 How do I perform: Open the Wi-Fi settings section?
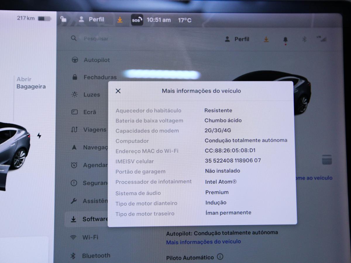click(x=85, y=237)
